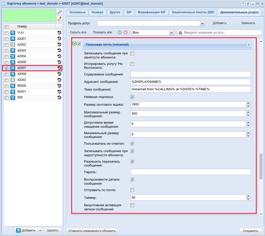Click the V icon next to number 555
The image size is (265, 236).
[x=13, y=97]
